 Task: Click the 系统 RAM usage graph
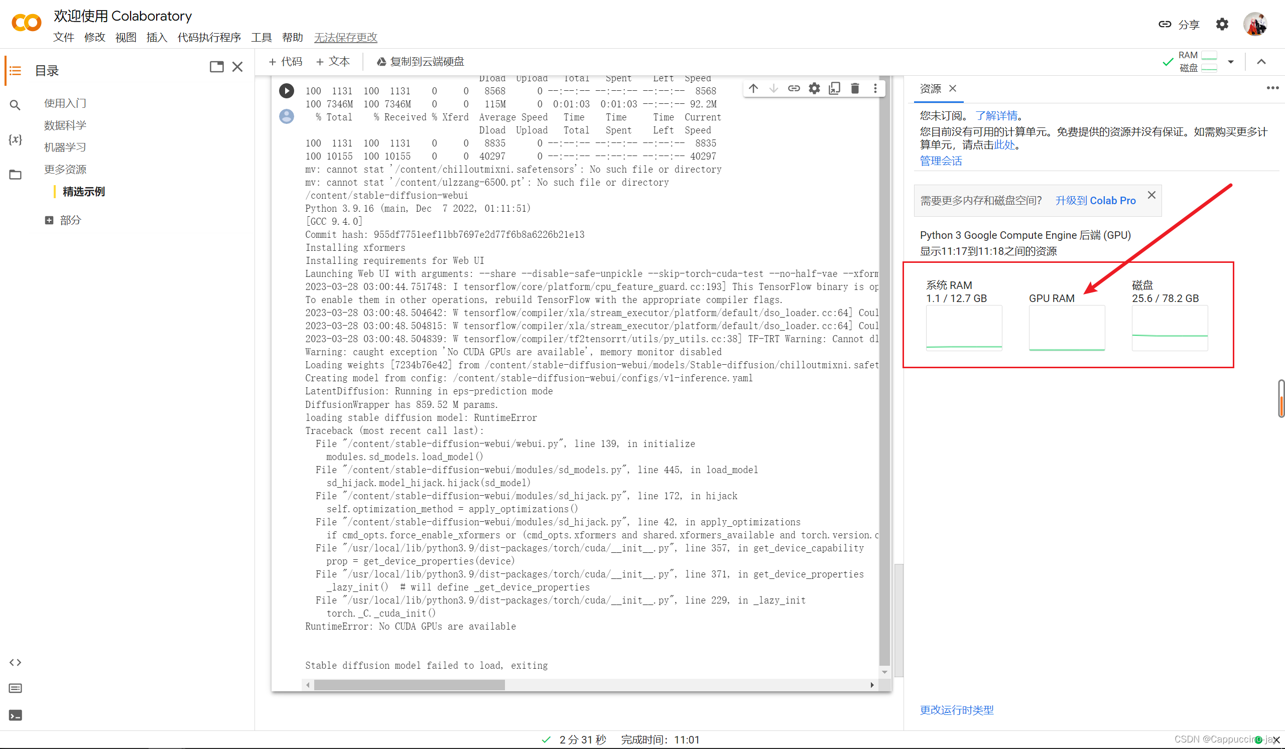[964, 328]
